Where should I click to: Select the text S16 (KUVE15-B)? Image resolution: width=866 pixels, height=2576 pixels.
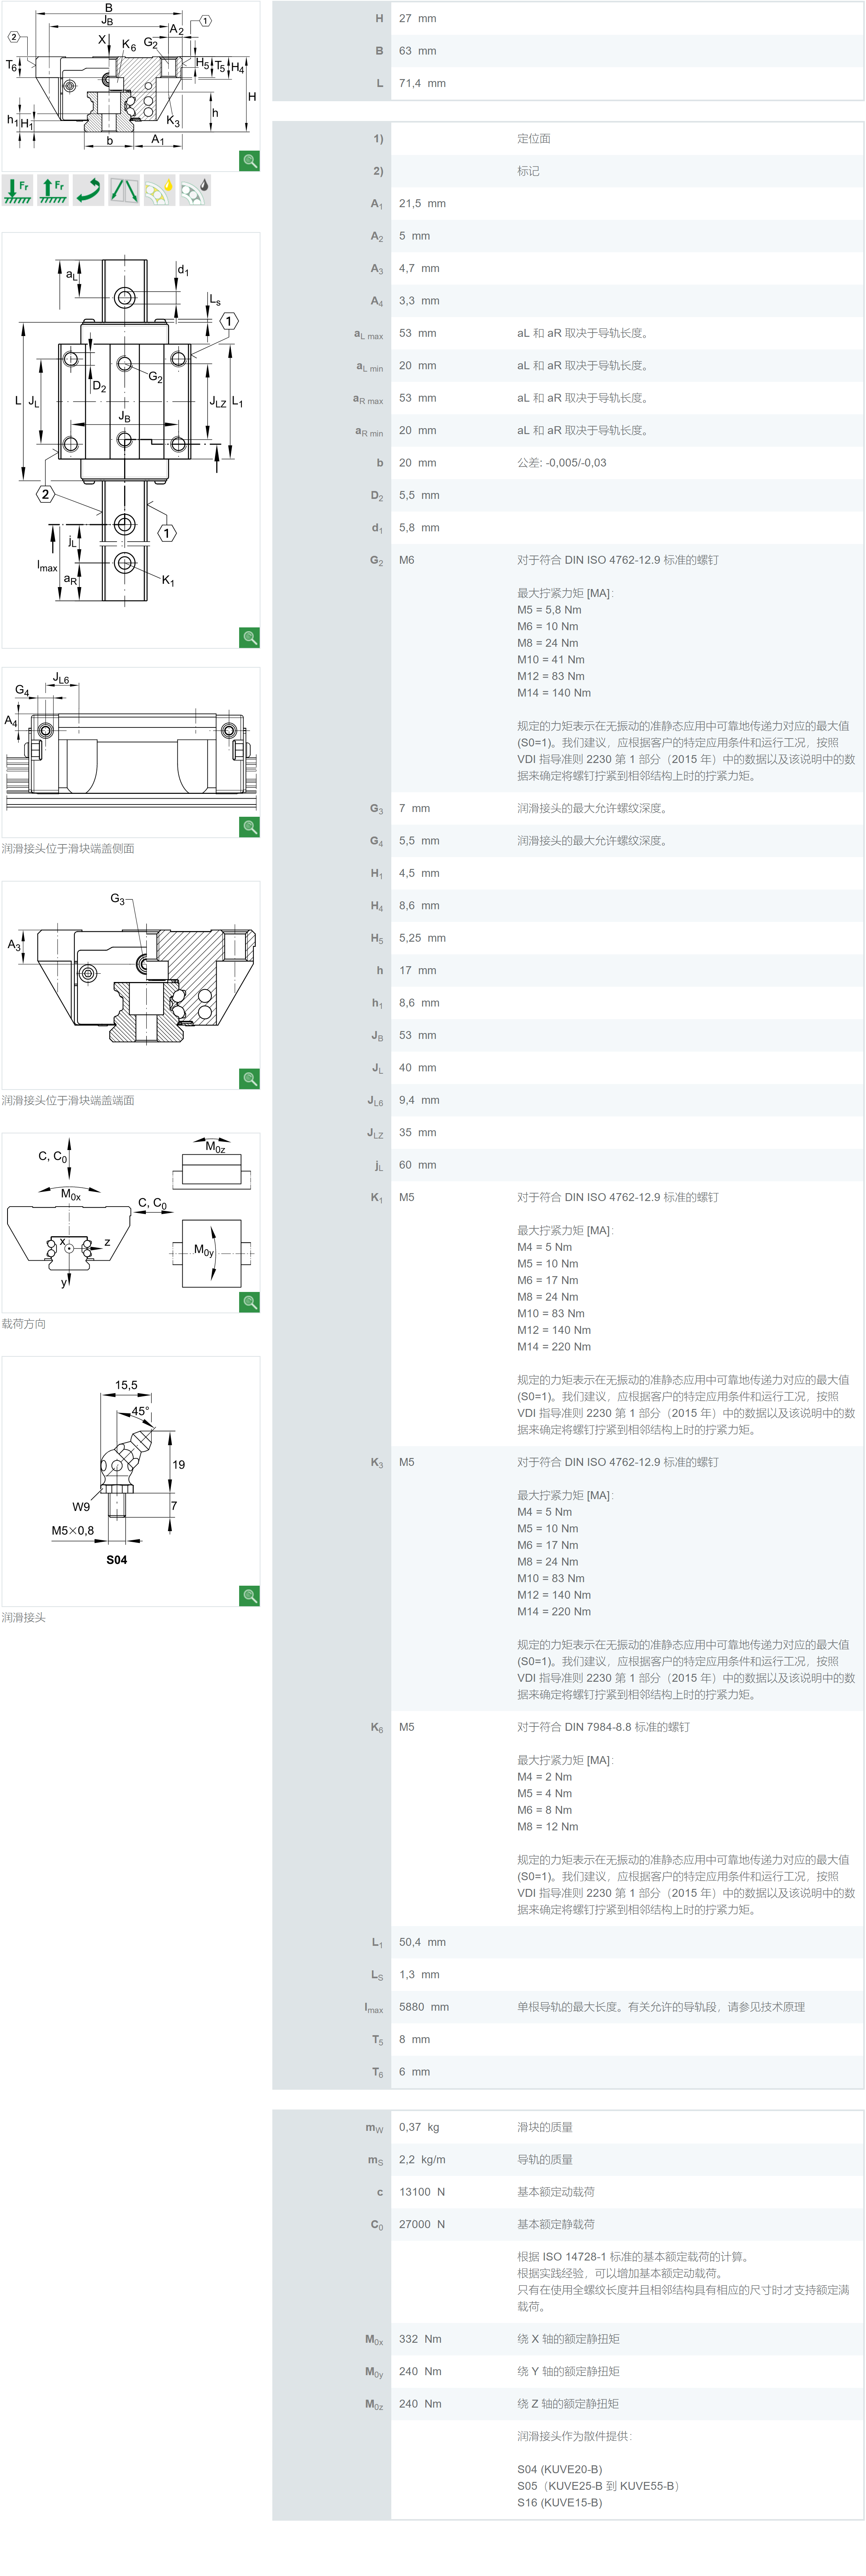560,2502
